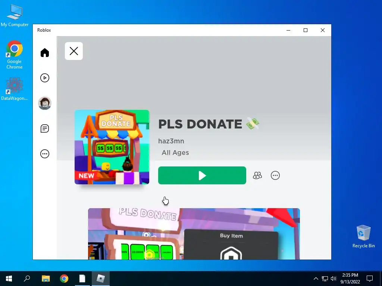The height and width of the screenshot is (286, 382).
Task: Maximize the Roblox window
Action: [306, 30]
